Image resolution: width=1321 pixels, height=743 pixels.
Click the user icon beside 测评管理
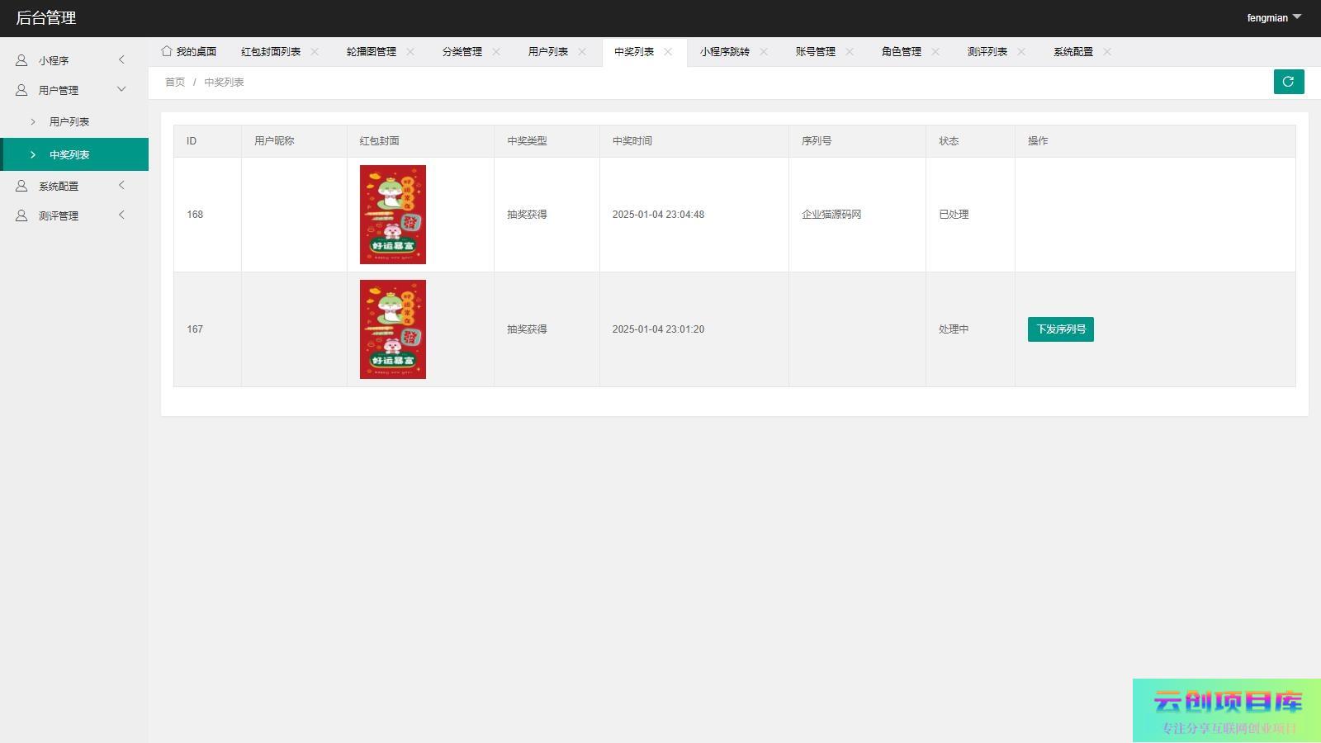point(21,215)
